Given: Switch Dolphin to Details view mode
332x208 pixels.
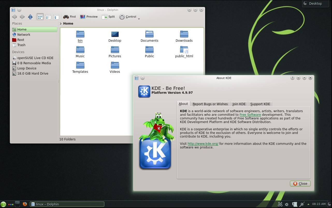Looking at the screenshot, I should coord(56,17).
